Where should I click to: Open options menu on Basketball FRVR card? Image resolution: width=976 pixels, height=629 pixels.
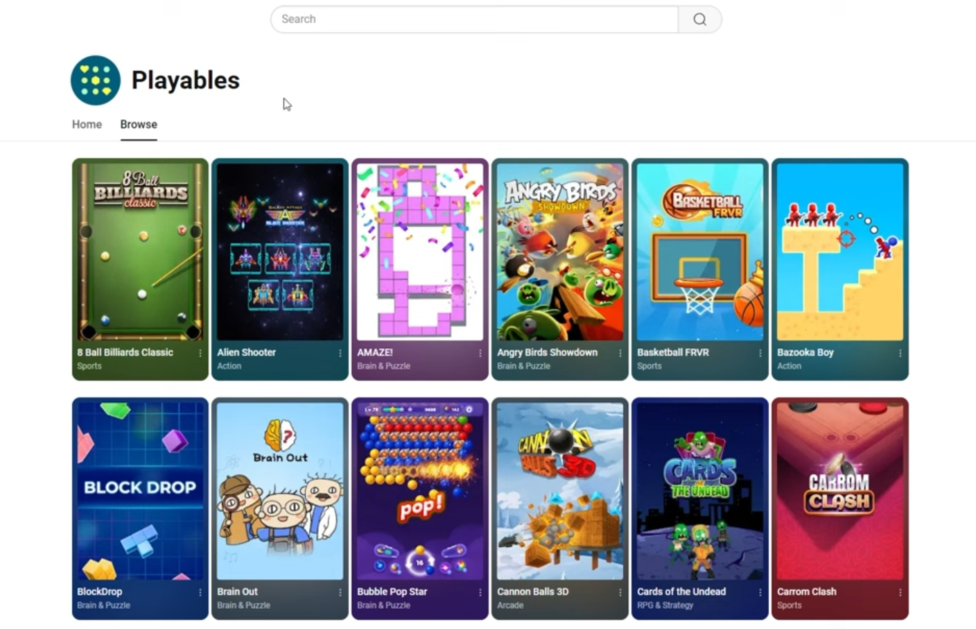coord(760,353)
